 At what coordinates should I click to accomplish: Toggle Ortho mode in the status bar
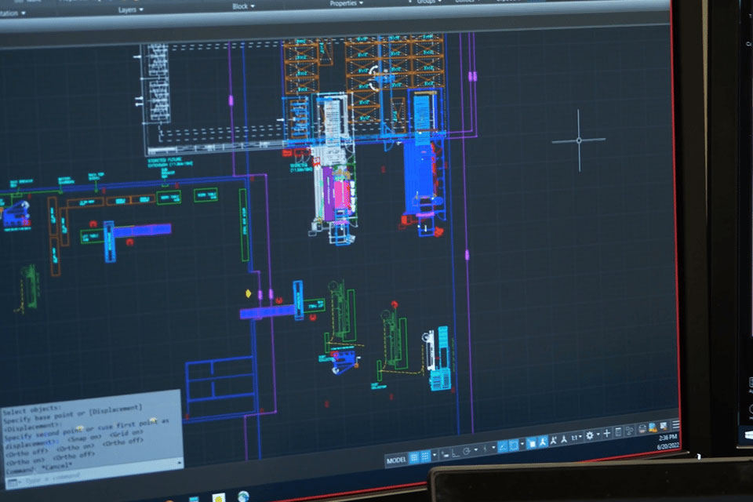click(x=453, y=452)
